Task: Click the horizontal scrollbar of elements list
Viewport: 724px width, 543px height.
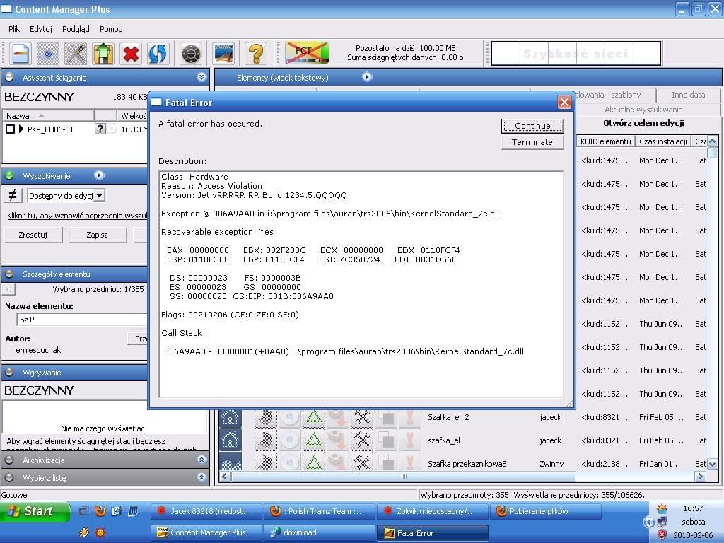Action: point(404,476)
